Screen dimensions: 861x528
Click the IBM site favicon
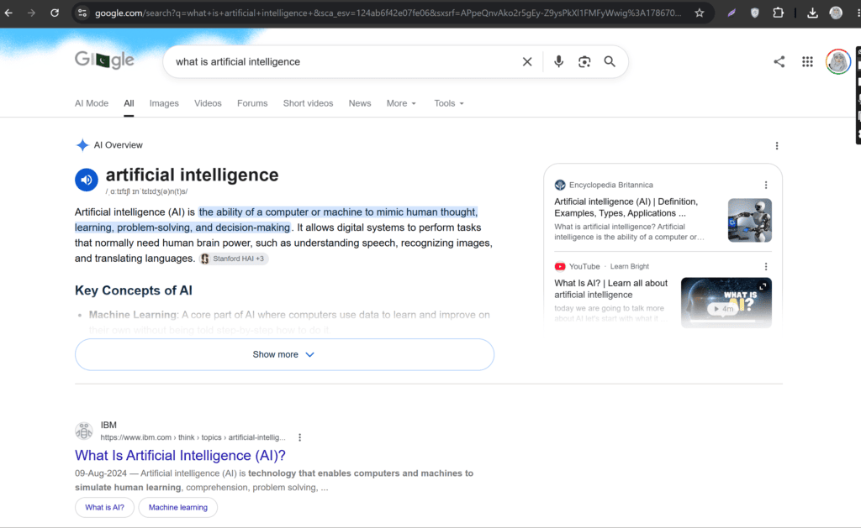pyautogui.click(x=84, y=431)
